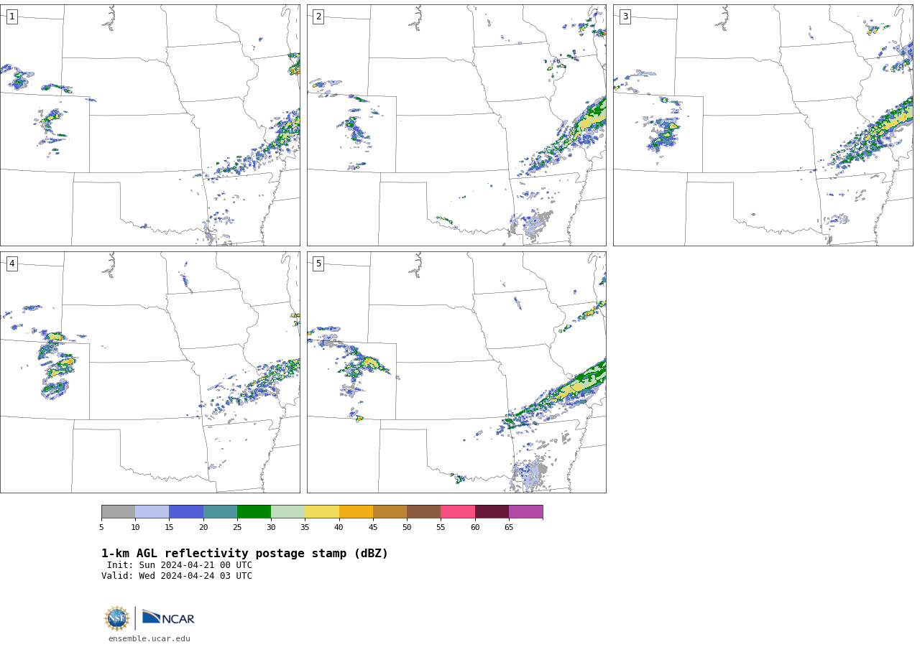Click the Valid: Wed 2024-04-24 03 UTC text

tap(177, 576)
